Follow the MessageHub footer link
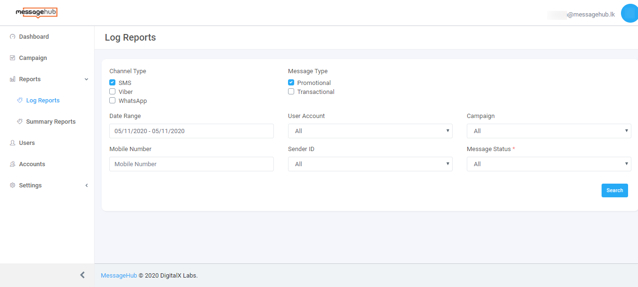 [x=119, y=276]
